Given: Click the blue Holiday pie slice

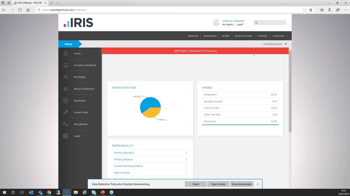Looking at the screenshot, I should point(149,103).
